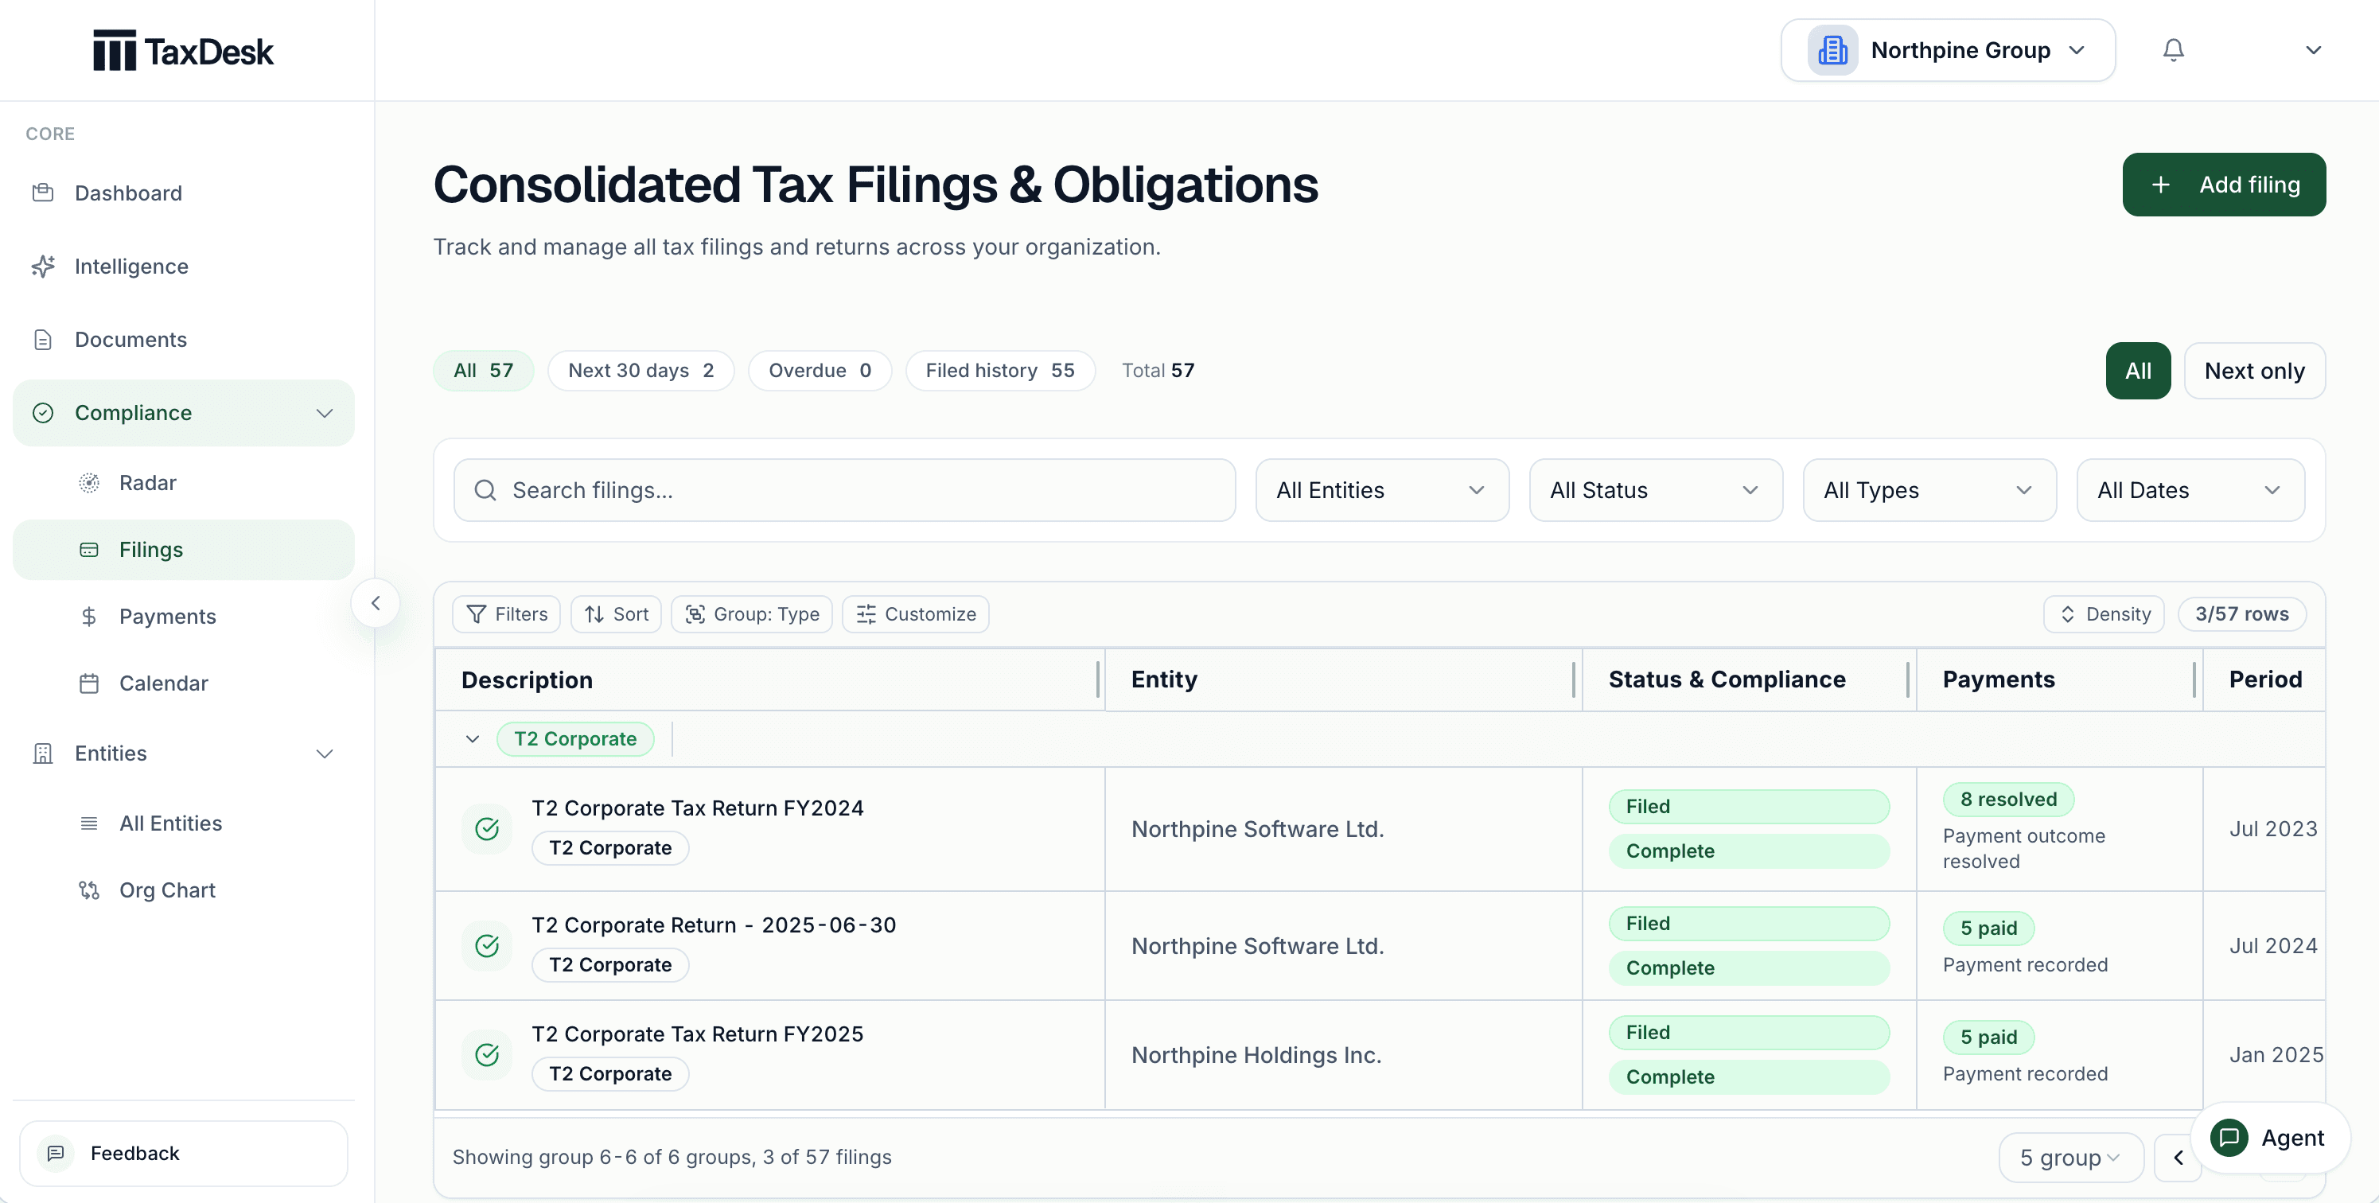The width and height of the screenshot is (2379, 1203).
Task: Select the All 57 filter tab
Action: pos(483,370)
